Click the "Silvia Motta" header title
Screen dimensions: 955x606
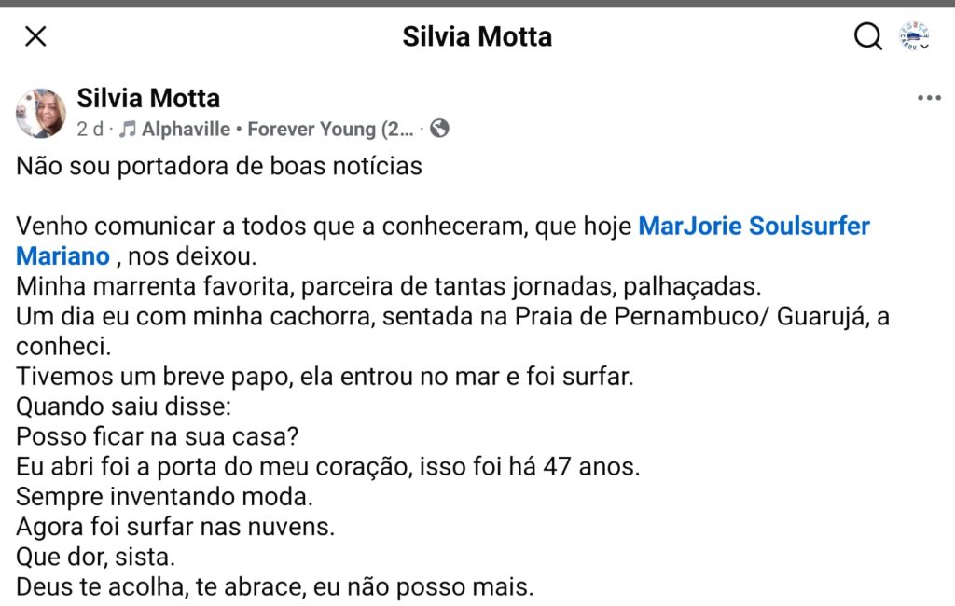477,36
